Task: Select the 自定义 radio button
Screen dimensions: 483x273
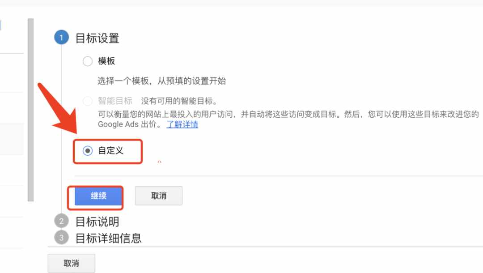Action: [88, 151]
